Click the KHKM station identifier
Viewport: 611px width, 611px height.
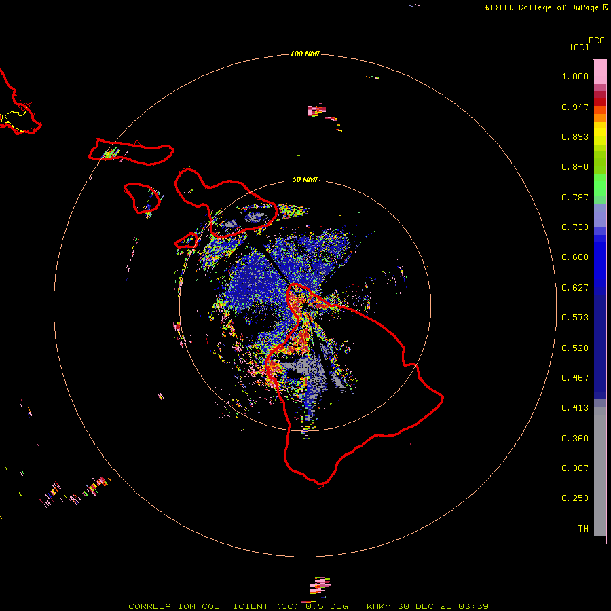[x=379, y=606]
